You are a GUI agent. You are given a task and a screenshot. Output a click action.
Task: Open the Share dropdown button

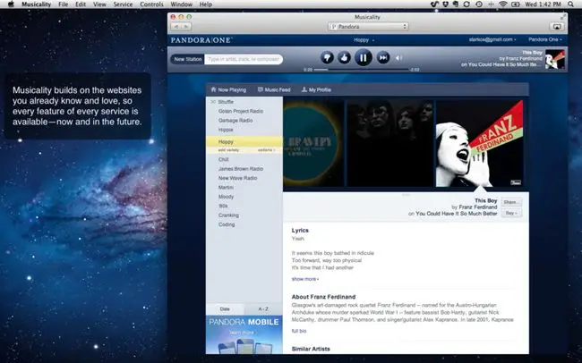pos(511,202)
